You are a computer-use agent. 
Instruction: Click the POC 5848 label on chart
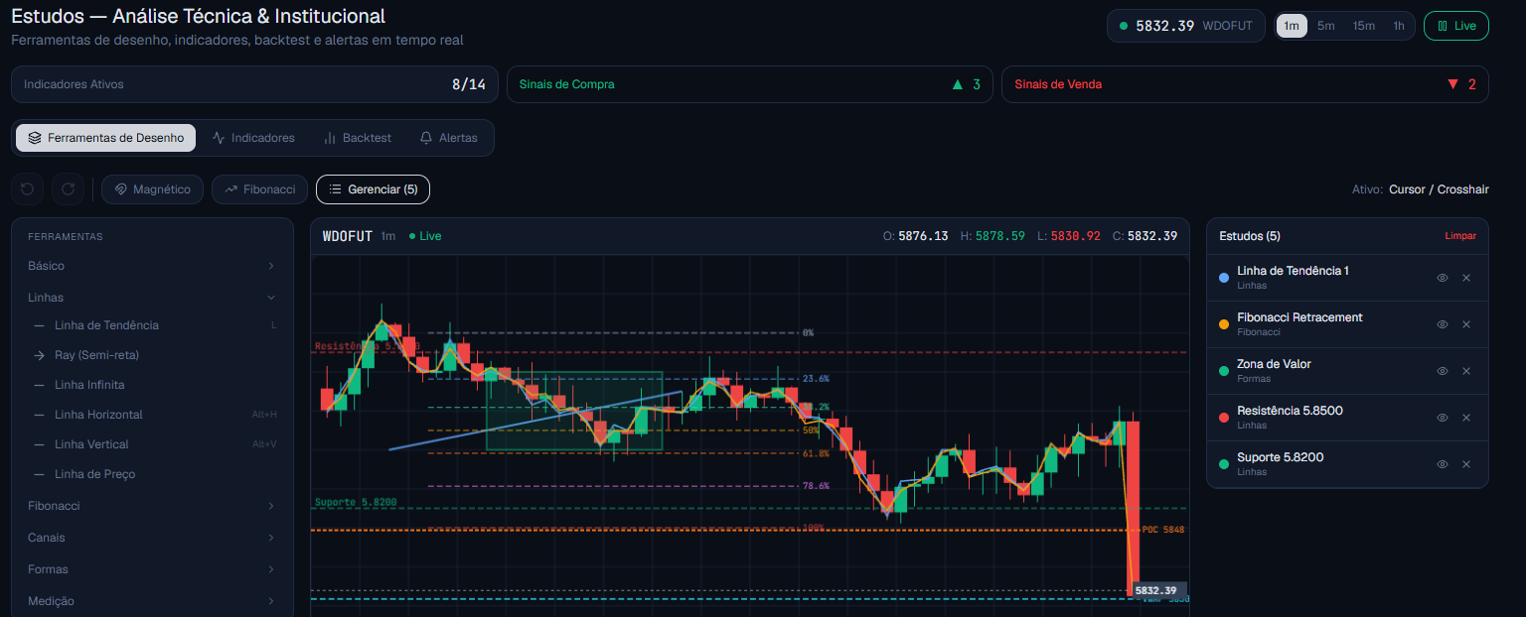[1163, 530]
